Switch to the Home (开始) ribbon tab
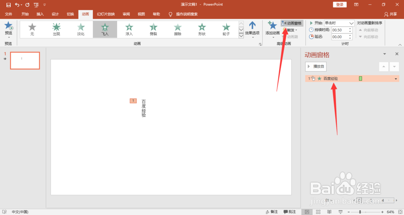 (25, 14)
